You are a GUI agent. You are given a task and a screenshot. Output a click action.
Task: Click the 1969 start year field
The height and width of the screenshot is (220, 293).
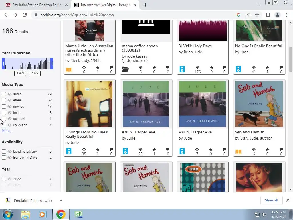coord(20,73)
